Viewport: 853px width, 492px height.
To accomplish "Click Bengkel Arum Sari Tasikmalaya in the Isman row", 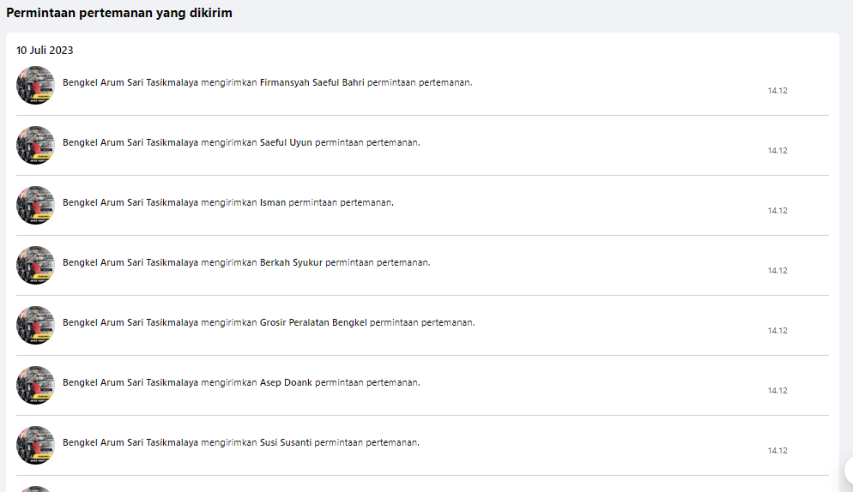I will [x=130, y=202].
